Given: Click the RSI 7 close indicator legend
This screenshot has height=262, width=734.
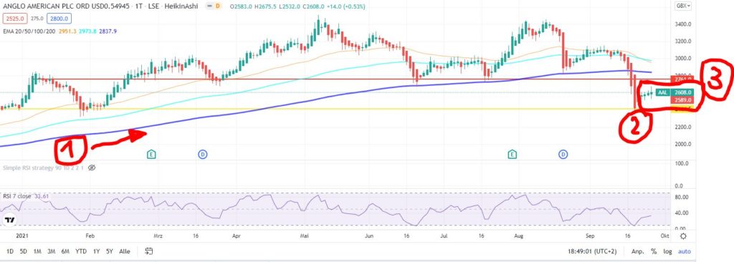Looking at the screenshot, I should click(x=17, y=196).
